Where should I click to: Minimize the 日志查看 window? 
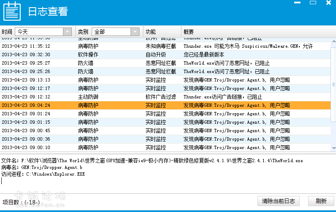(x=297, y=3)
